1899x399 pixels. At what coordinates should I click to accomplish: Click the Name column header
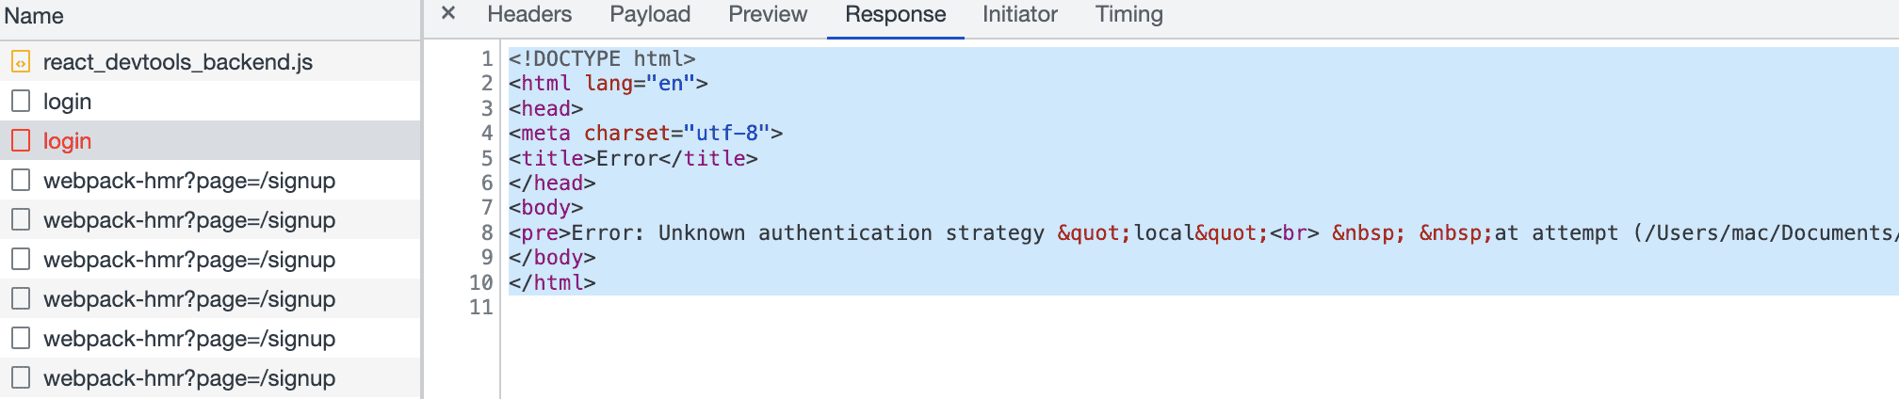coord(34,16)
